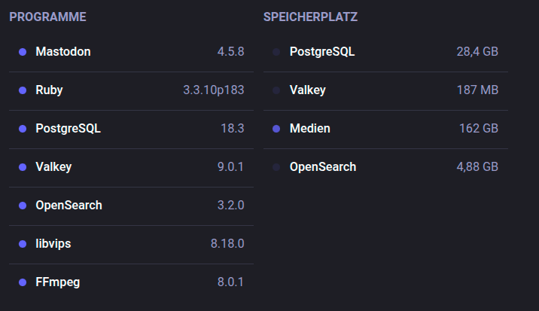Viewport: 539px width, 311px height.
Task: Click the PostgreSQL label in Programme list
Action: pyautogui.click(x=68, y=129)
